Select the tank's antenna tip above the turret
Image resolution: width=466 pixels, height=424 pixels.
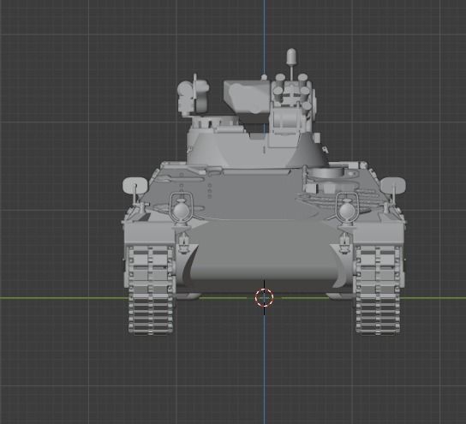point(291,57)
